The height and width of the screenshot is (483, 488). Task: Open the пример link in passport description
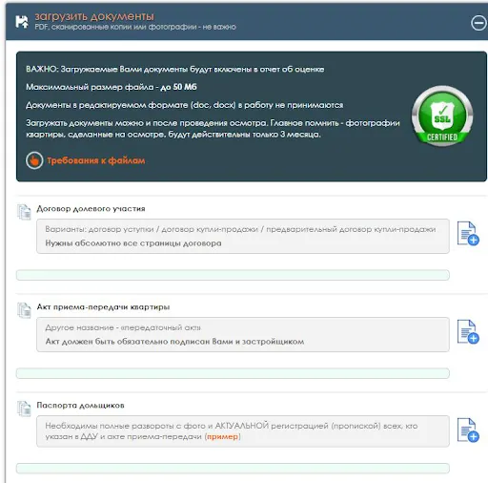pyautogui.click(x=222, y=436)
